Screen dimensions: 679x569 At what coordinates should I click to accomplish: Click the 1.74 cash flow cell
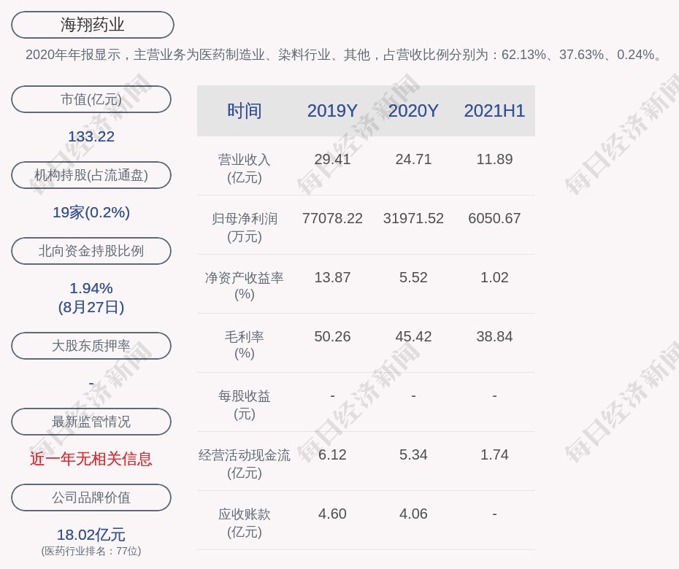coord(494,454)
